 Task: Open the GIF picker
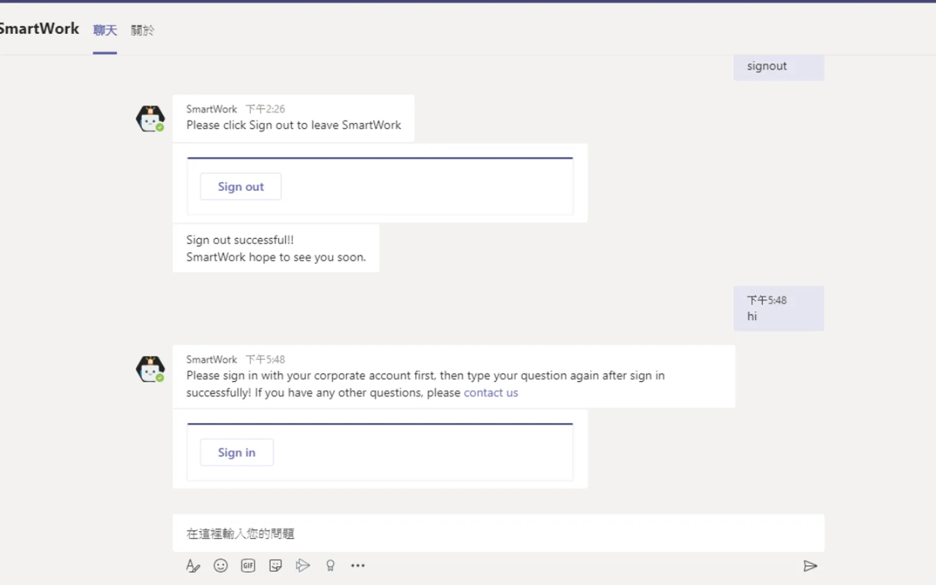coord(248,566)
